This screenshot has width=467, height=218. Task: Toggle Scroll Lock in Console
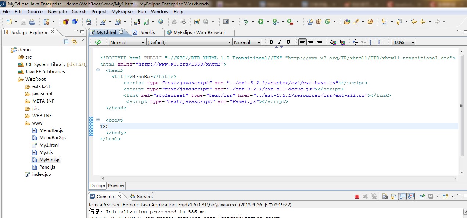point(394,197)
